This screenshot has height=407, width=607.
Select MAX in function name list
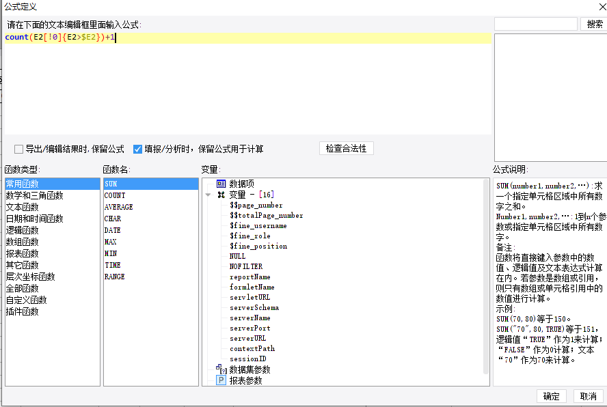(x=151, y=242)
